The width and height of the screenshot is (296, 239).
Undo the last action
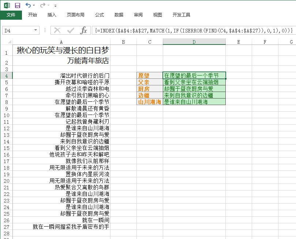(28, 5)
